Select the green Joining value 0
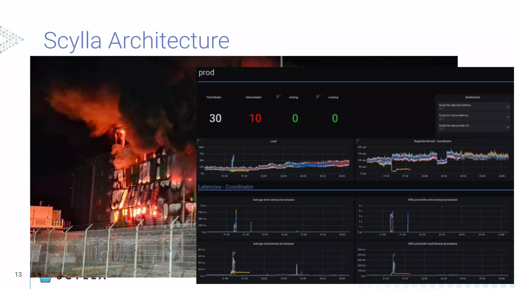 [295, 118]
